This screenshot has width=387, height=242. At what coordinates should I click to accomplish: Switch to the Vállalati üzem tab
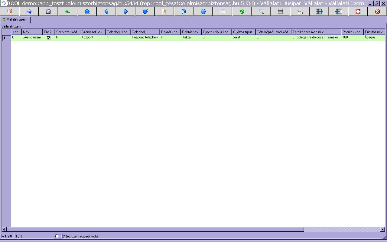15,19
